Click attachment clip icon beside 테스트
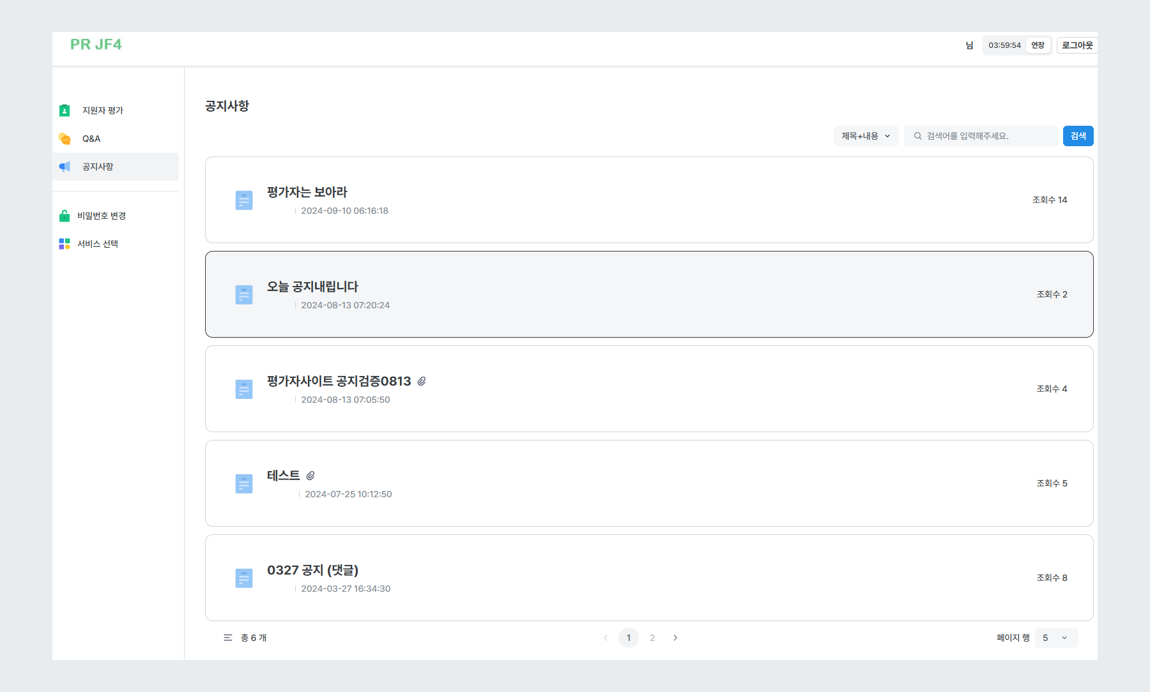Image resolution: width=1150 pixels, height=692 pixels. point(310,476)
